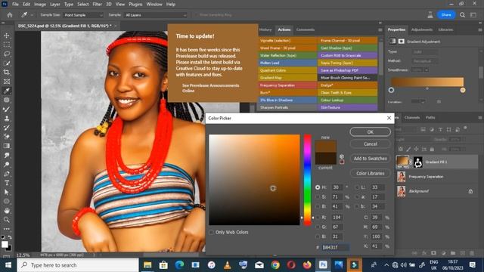The width and height of the screenshot is (484, 272).
Task: Click the blue Share button
Action: click(446, 15)
